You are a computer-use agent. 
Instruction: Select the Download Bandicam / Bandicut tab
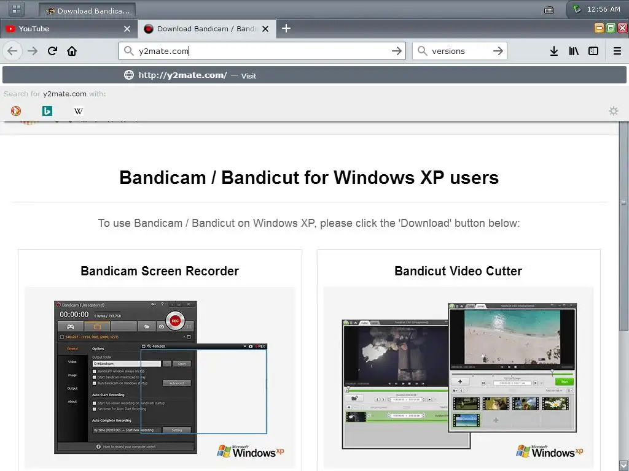pyautogui.click(x=207, y=29)
